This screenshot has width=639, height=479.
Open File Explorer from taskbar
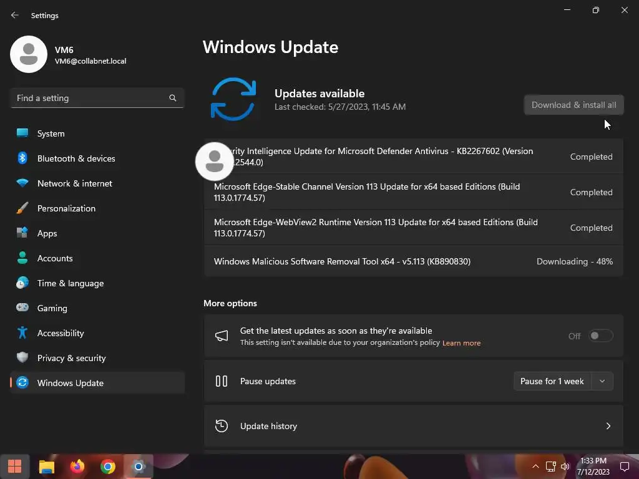[46, 467]
